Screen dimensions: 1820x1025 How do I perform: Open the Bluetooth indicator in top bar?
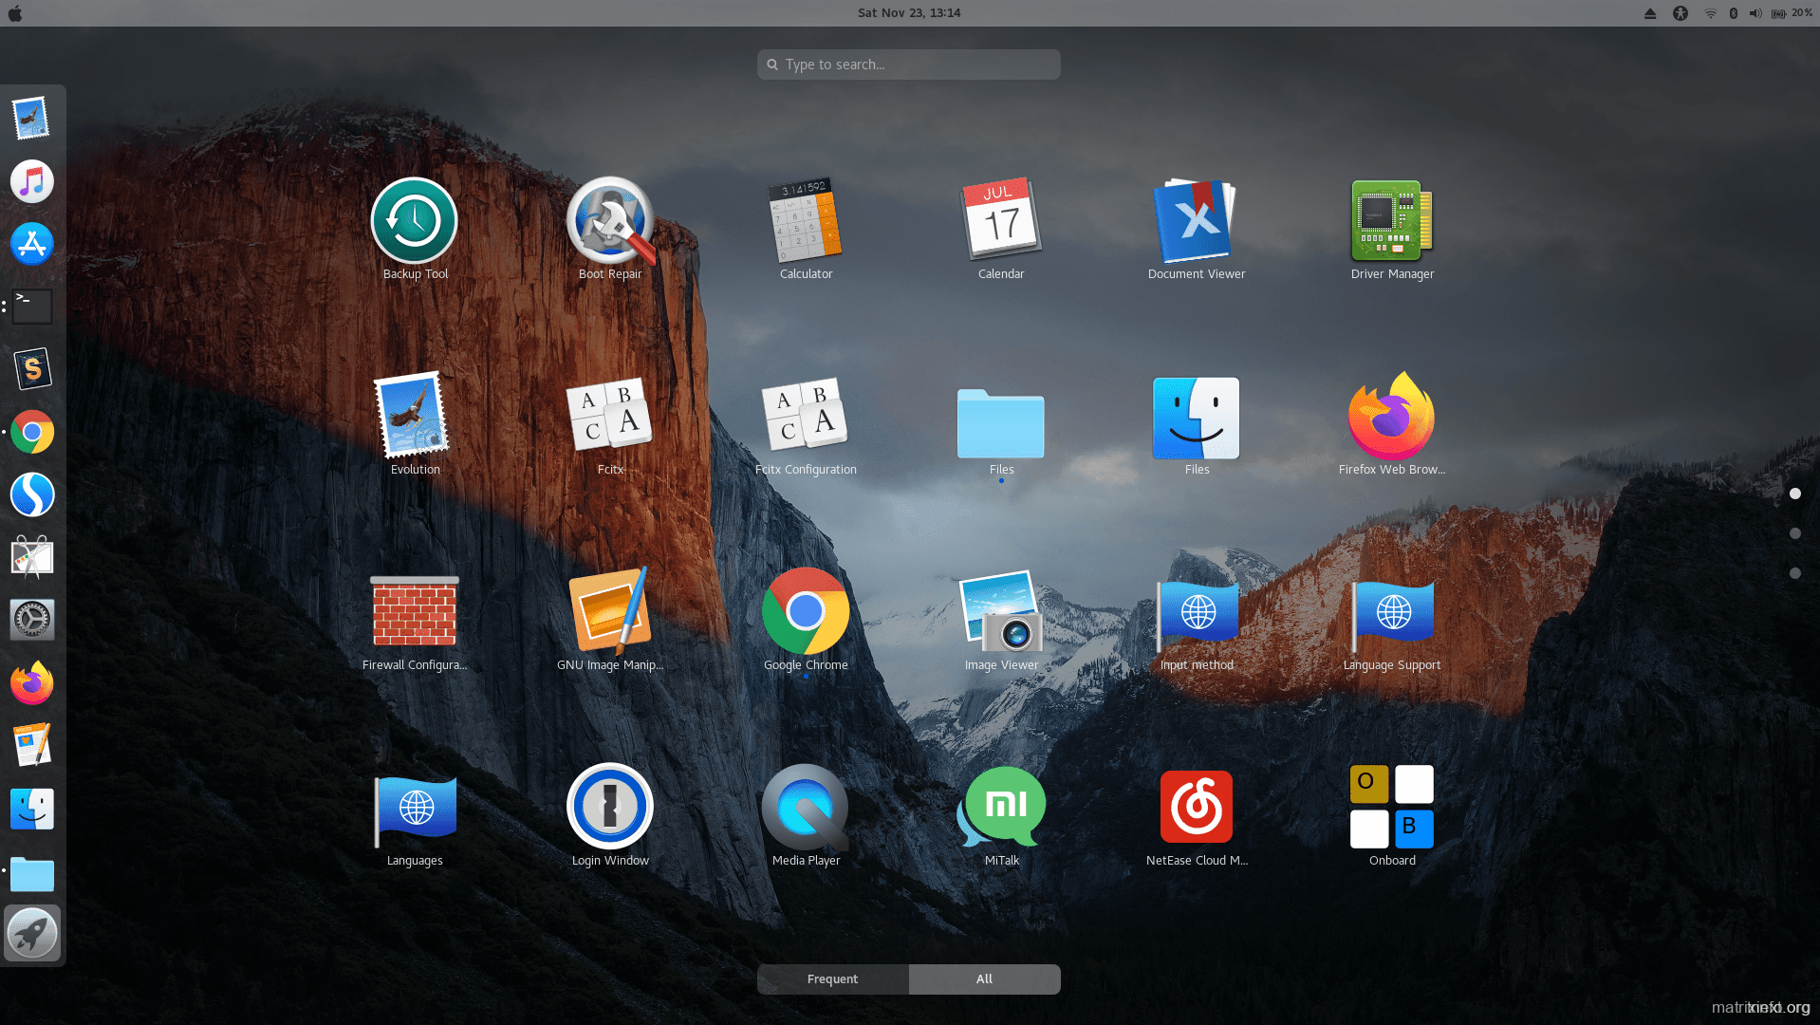pyautogui.click(x=1734, y=13)
